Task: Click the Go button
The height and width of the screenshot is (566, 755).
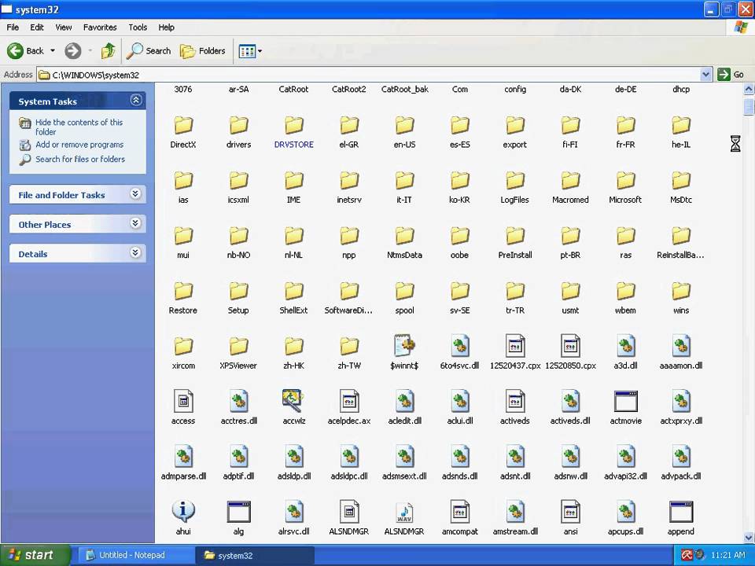Action: pos(731,75)
